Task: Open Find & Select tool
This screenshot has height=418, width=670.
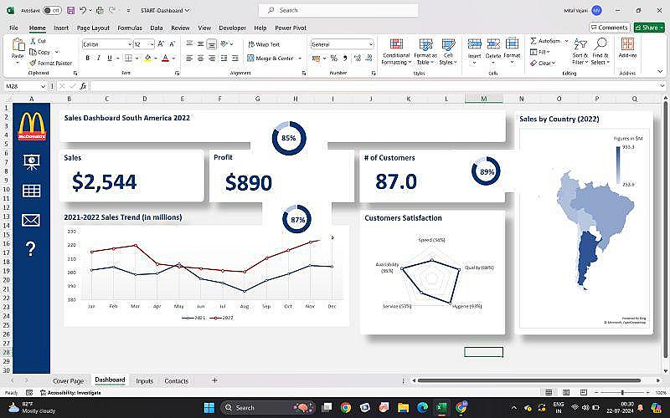Action: [600, 52]
